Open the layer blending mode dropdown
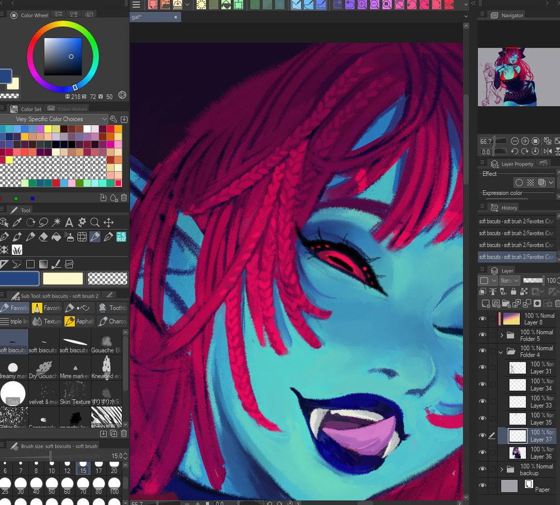This screenshot has height=505, width=560. point(509,280)
